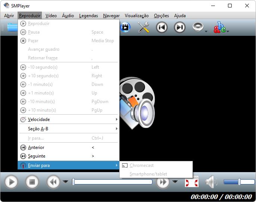Screen dimensions: 256x202
Task: Click the Stop button in control bar
Action: pos(32,182)
